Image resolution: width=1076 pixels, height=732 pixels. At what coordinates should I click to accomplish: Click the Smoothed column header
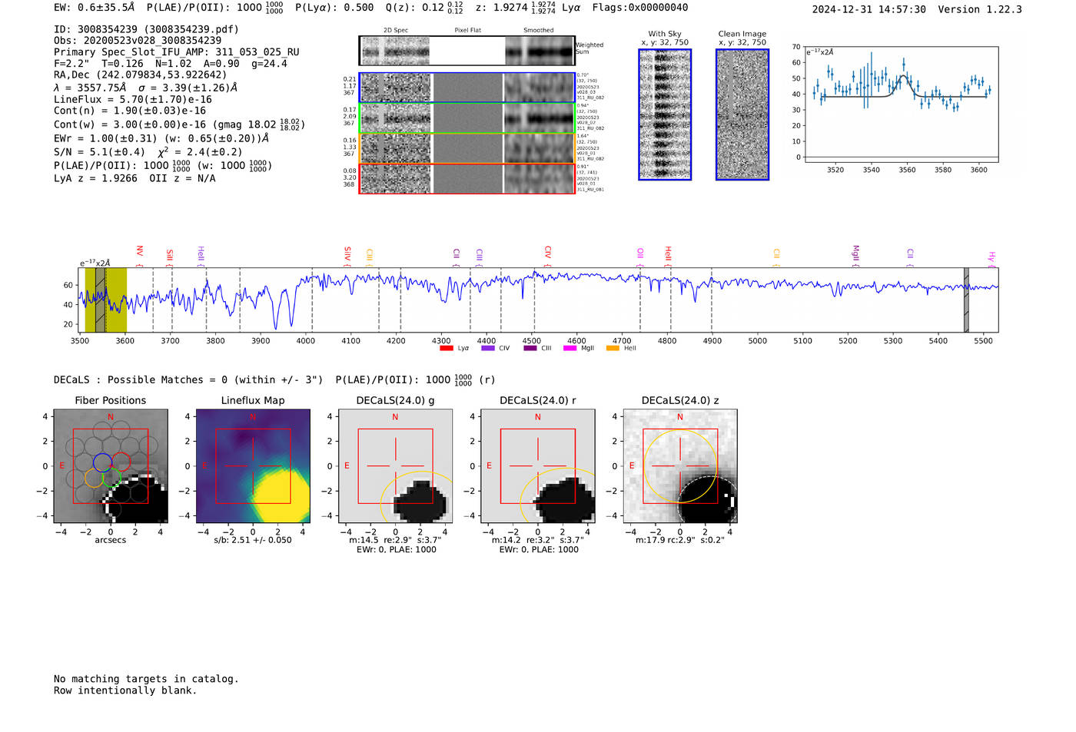click(538, 31)
